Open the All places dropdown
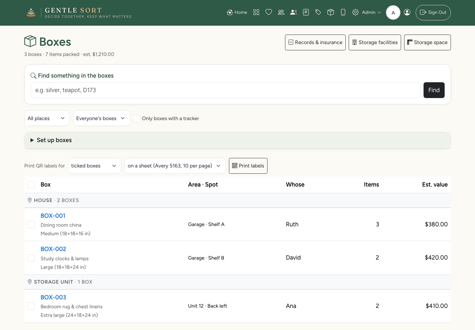The image size is (475, 330). [47, 118]
